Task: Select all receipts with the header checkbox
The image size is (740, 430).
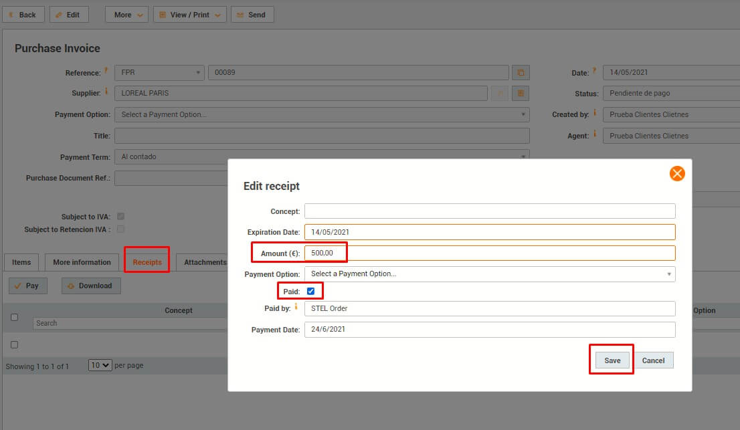Action: tap(15, 317)
